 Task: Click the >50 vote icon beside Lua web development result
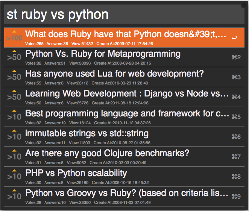(14, 75)
